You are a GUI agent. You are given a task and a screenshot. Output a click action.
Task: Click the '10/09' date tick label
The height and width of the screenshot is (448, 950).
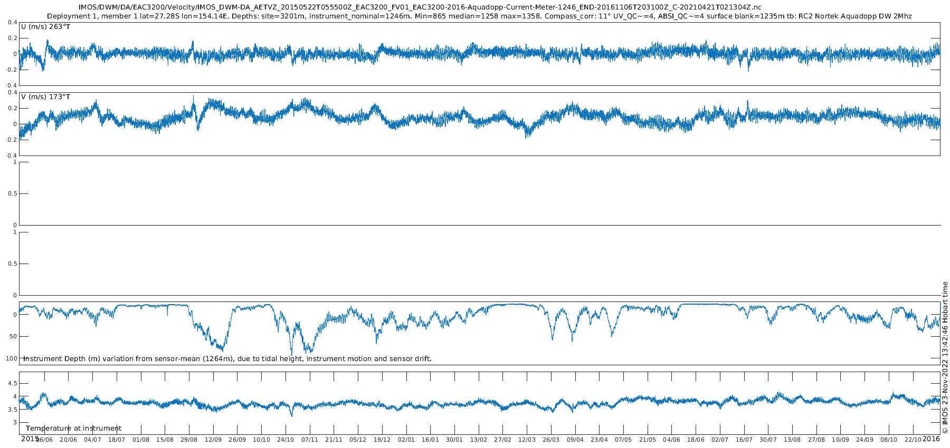841,440
